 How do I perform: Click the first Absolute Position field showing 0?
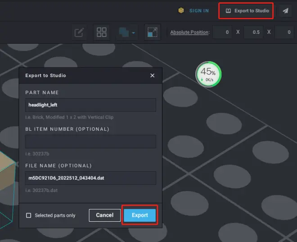coord(222,32)
